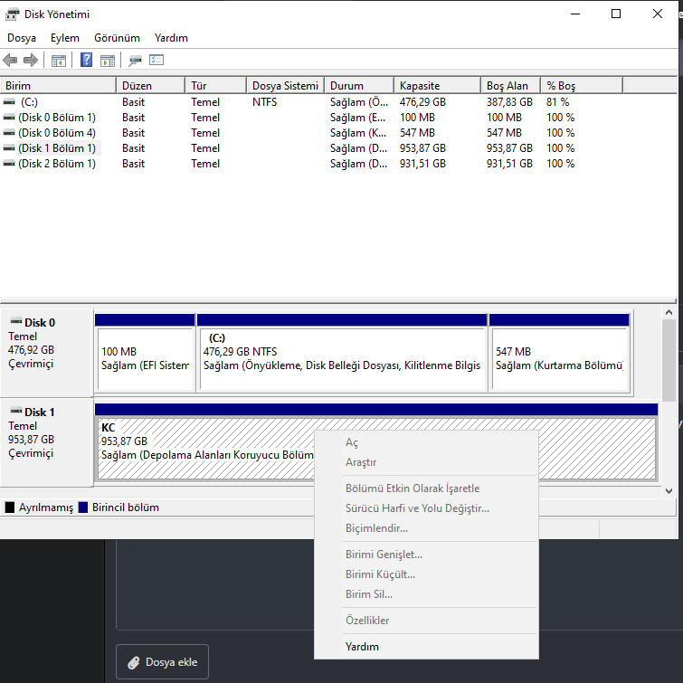Choose Birimi Genişlet... in the context menu

pos(426,555)
